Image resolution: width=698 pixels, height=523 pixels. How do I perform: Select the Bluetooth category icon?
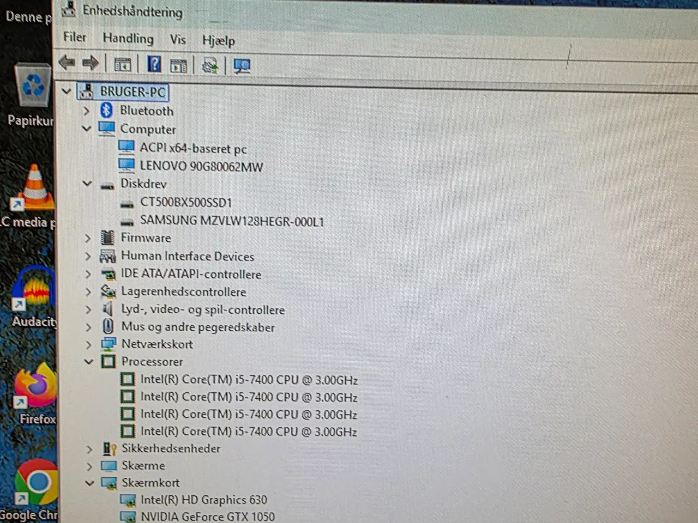106,110
